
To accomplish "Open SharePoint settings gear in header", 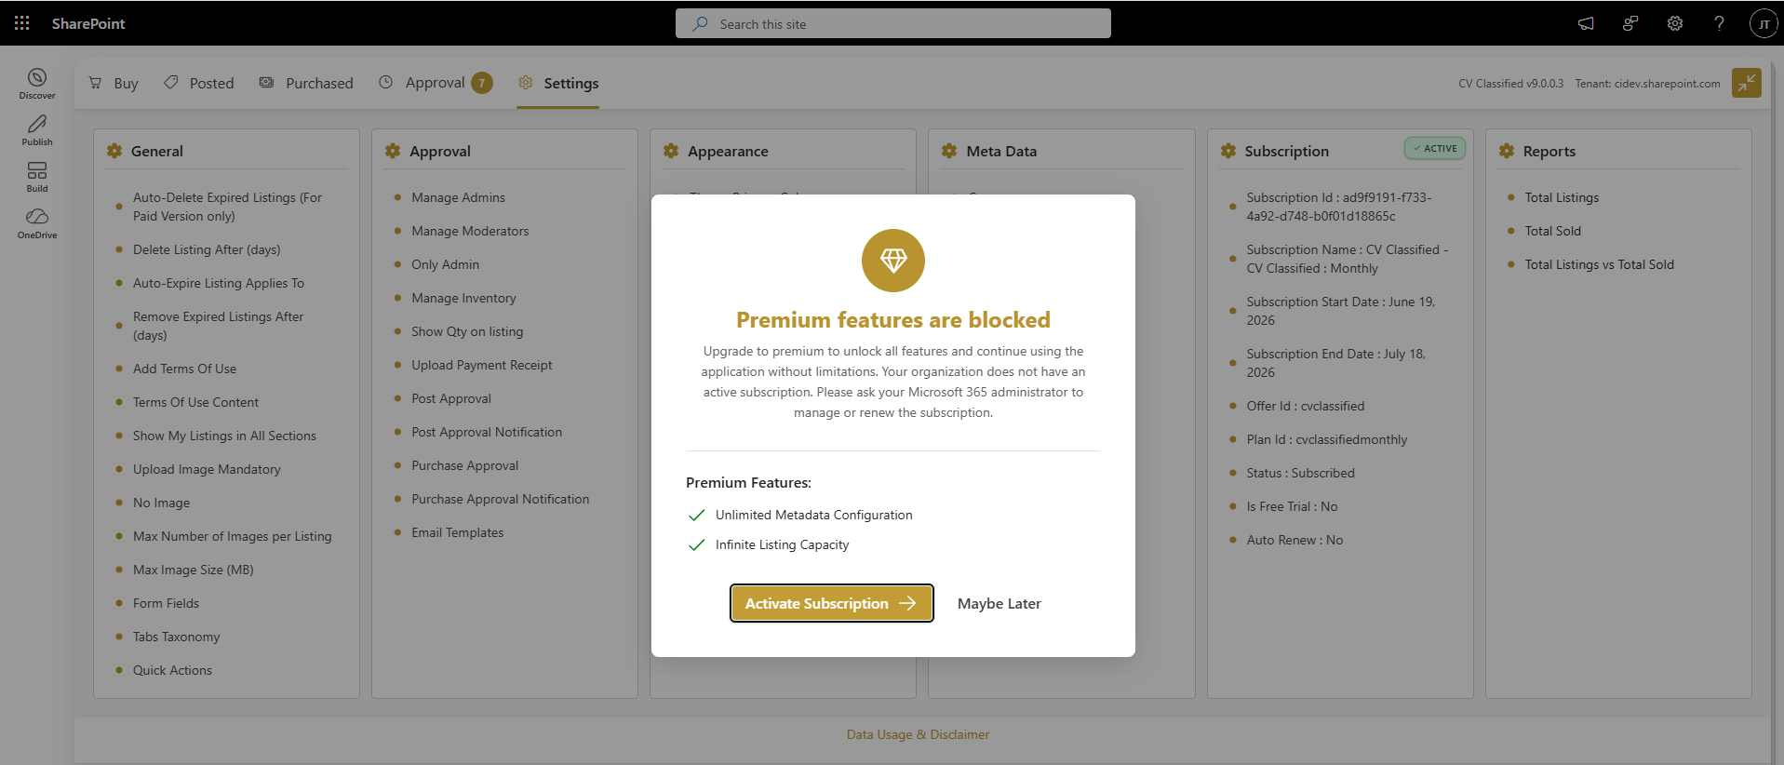I will click(x=1675, y=23).
